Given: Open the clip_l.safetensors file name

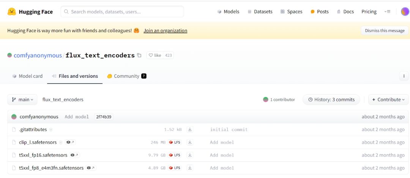Looking at the screenshot, I should (x=38, y=142).
